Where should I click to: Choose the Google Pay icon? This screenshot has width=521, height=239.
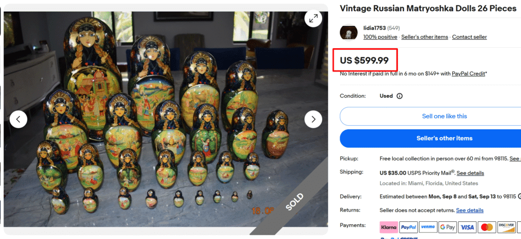(x=448, y=227)
